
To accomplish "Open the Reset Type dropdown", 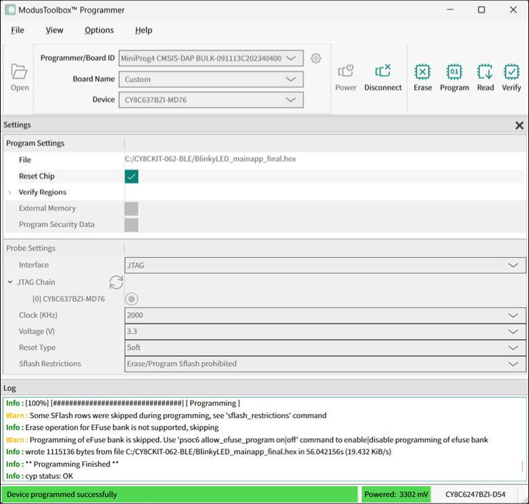I will tap(325, 347).
